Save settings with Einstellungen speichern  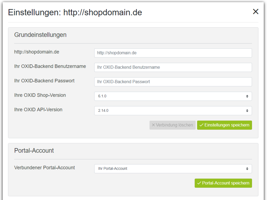(x=224, y=125)
